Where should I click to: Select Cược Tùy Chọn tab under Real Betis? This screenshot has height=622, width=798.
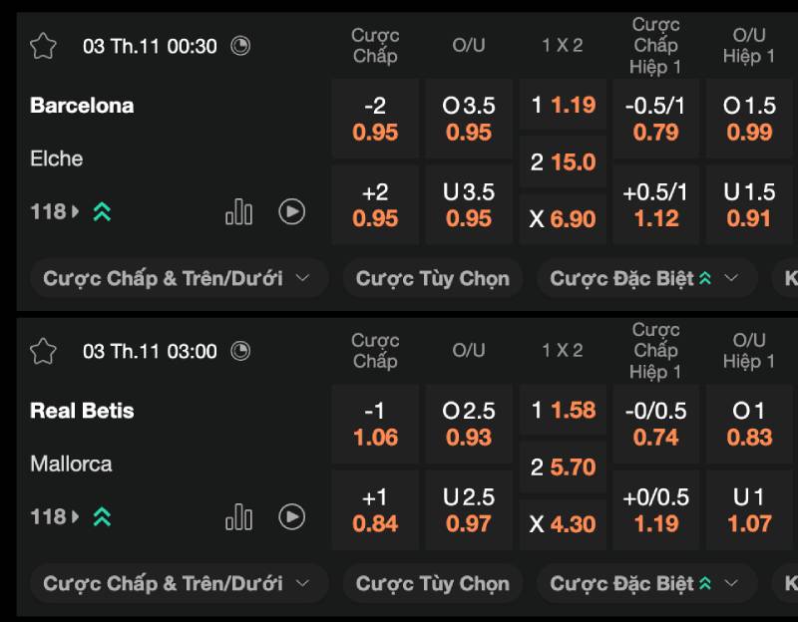[432, 583]
